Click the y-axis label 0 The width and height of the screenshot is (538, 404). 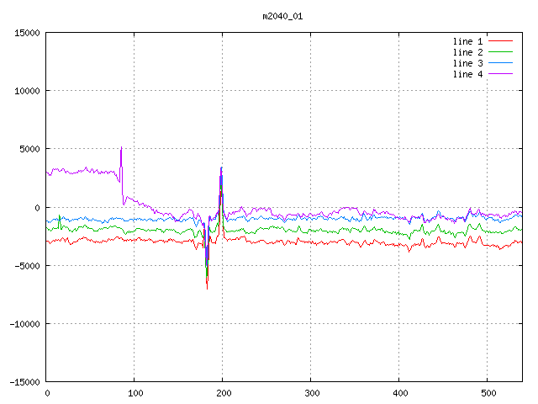coord(37,208)
